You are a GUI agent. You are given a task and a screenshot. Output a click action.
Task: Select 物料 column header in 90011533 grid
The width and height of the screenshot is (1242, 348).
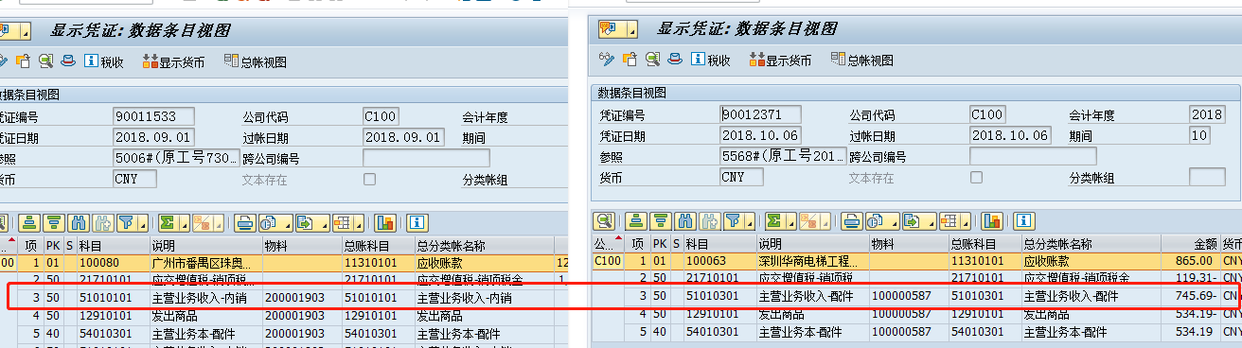click(x=301, y=246)
